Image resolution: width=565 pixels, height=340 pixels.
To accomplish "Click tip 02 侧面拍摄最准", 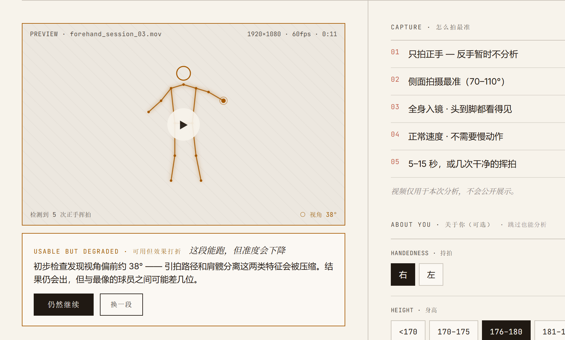I will pyautogui.click(x=478, y=82).
